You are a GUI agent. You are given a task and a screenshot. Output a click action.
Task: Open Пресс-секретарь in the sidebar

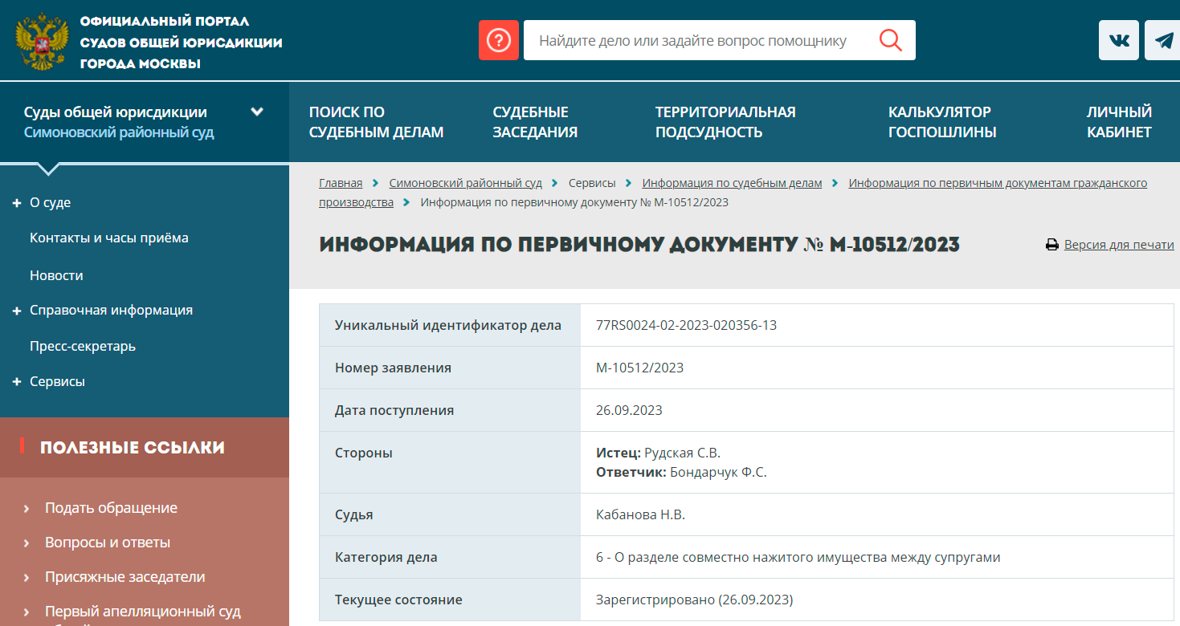(83, 347)
